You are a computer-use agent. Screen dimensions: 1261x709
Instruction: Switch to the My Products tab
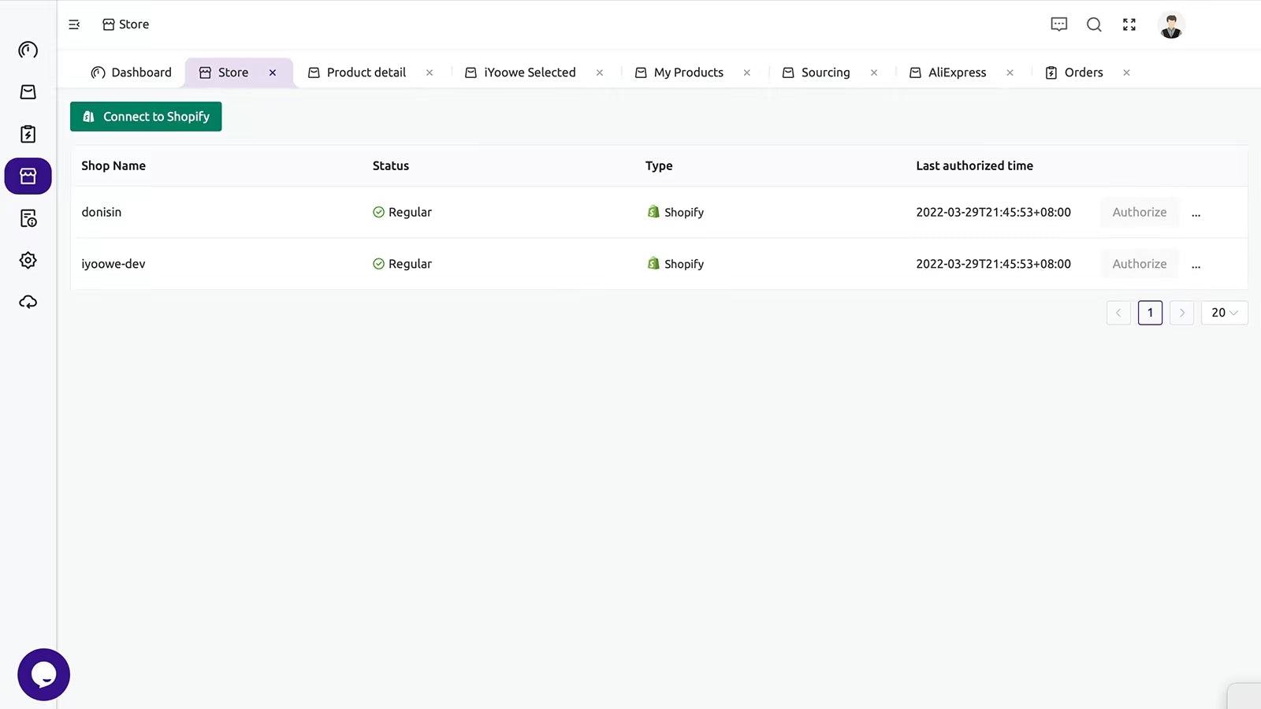[x=688, y=72]
